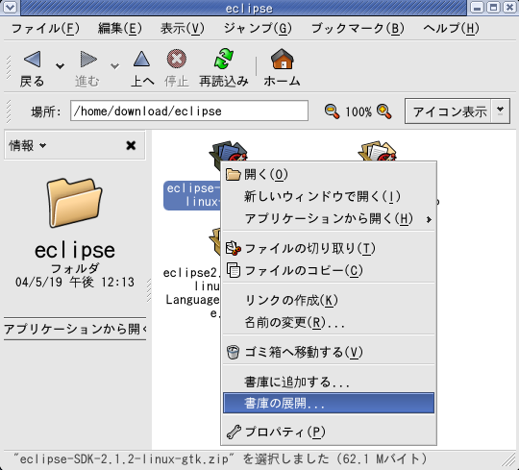The width and height of the screenshot is (519, 470).
Task: Open the ジャンプ(G) menu
Action: click(x=258, y=29)
